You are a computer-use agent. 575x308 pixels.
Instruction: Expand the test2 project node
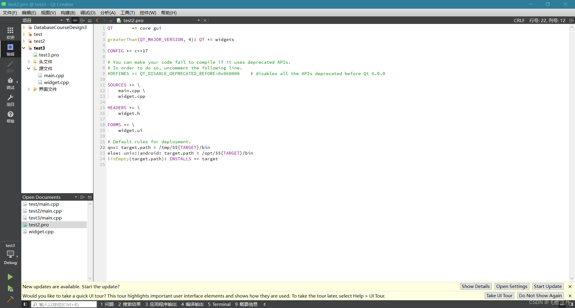24,41
